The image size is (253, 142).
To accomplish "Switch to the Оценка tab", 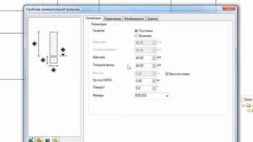I will click(152, 19).
